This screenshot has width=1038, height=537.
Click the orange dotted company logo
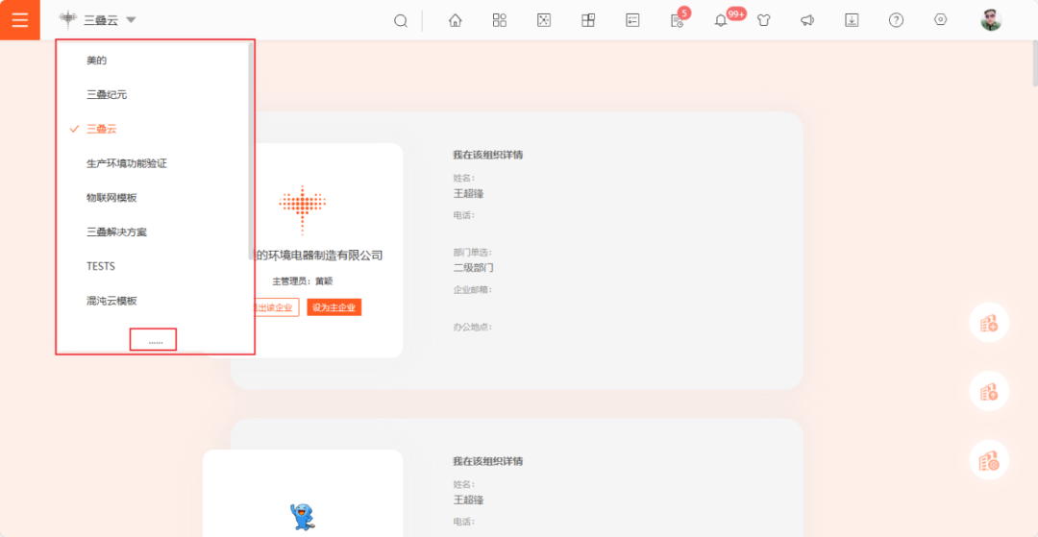coord(303,209)
